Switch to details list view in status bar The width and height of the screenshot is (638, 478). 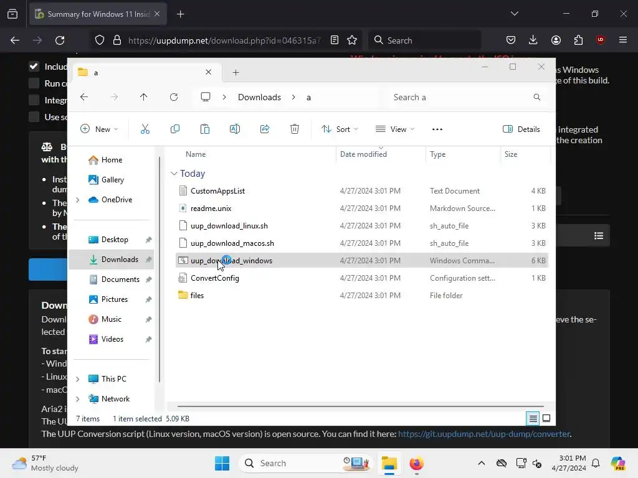coord(533,418)
